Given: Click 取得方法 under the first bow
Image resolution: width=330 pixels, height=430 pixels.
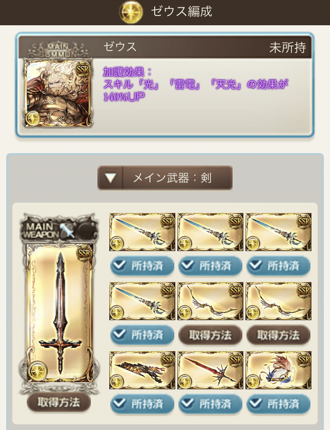Looking at the screenshot, I should pos(210,335).
